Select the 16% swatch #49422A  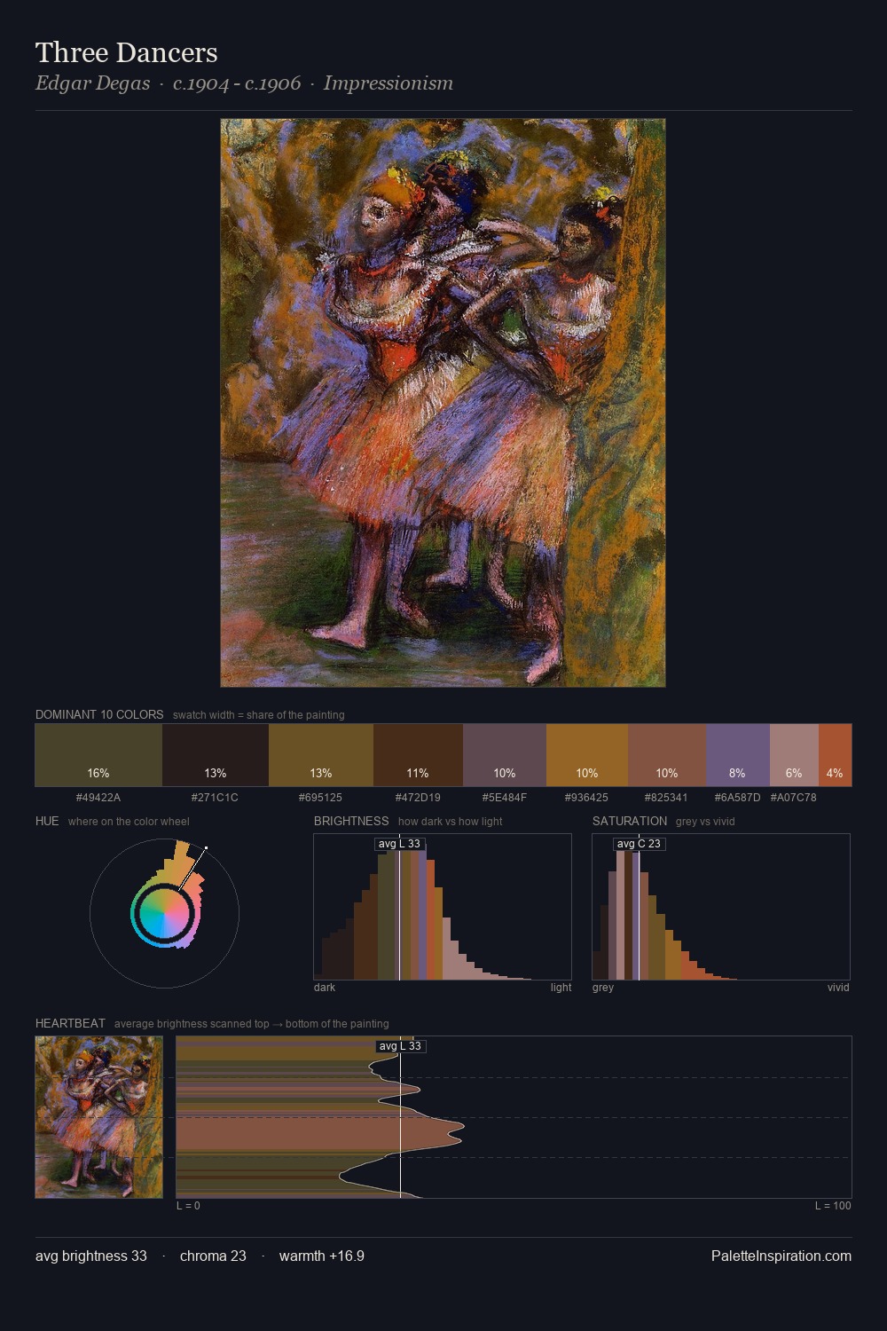point(98,755)
